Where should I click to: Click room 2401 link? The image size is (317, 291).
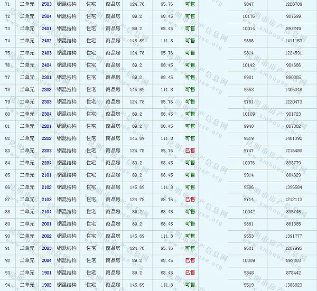click(46, 29)
